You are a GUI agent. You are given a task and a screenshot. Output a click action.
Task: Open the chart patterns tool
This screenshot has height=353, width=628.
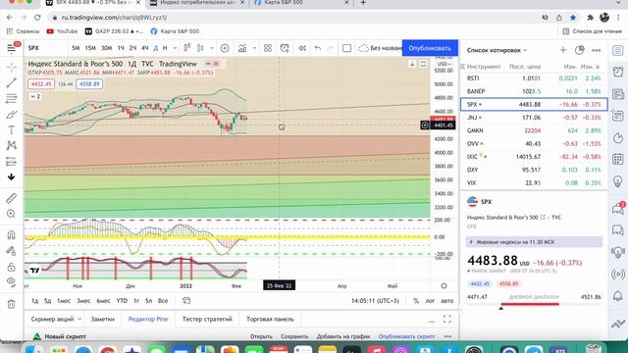tap(11, 146)
